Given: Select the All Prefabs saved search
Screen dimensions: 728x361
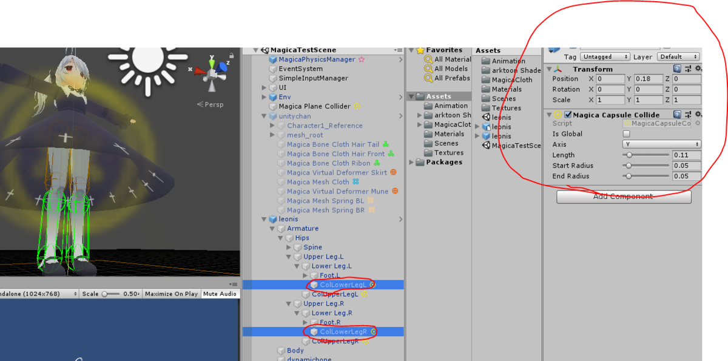Looking at the screenshot, I should (447, 78).
